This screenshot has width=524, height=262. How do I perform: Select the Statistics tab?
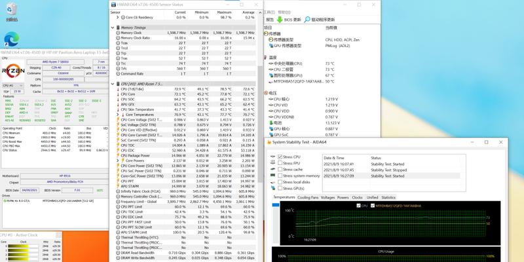(x=388, y=198)
